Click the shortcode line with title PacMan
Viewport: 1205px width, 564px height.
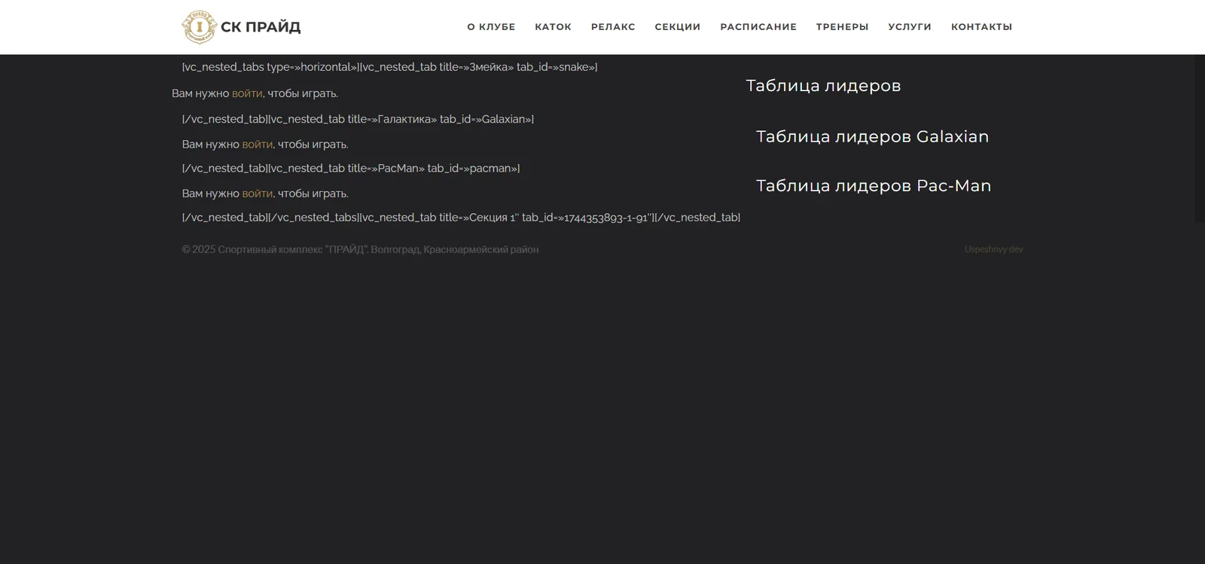tap(351, 169)
